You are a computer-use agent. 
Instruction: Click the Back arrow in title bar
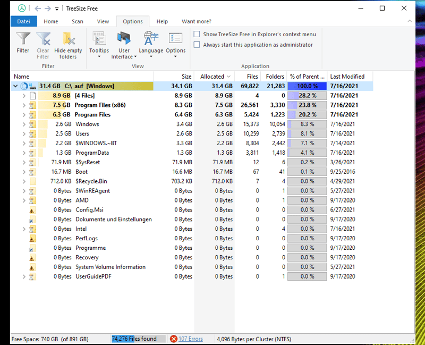tap(38, 9)
